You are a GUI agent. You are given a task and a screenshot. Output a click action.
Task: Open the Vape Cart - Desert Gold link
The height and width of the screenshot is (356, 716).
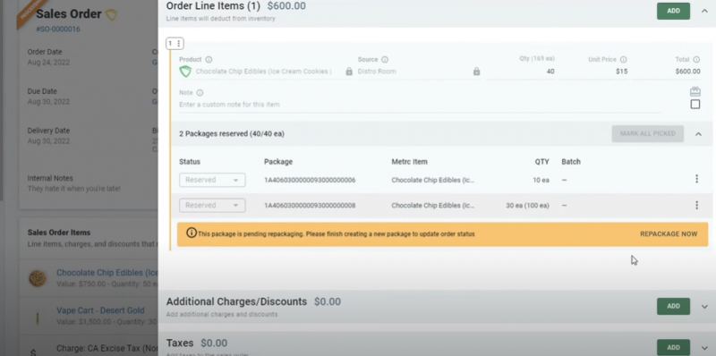pyautogui.click(x=100, y=310)
